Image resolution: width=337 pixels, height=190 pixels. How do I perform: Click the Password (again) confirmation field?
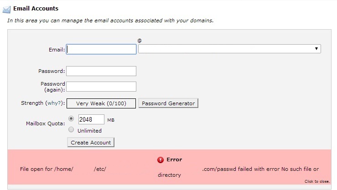click(x=101, y=87)
